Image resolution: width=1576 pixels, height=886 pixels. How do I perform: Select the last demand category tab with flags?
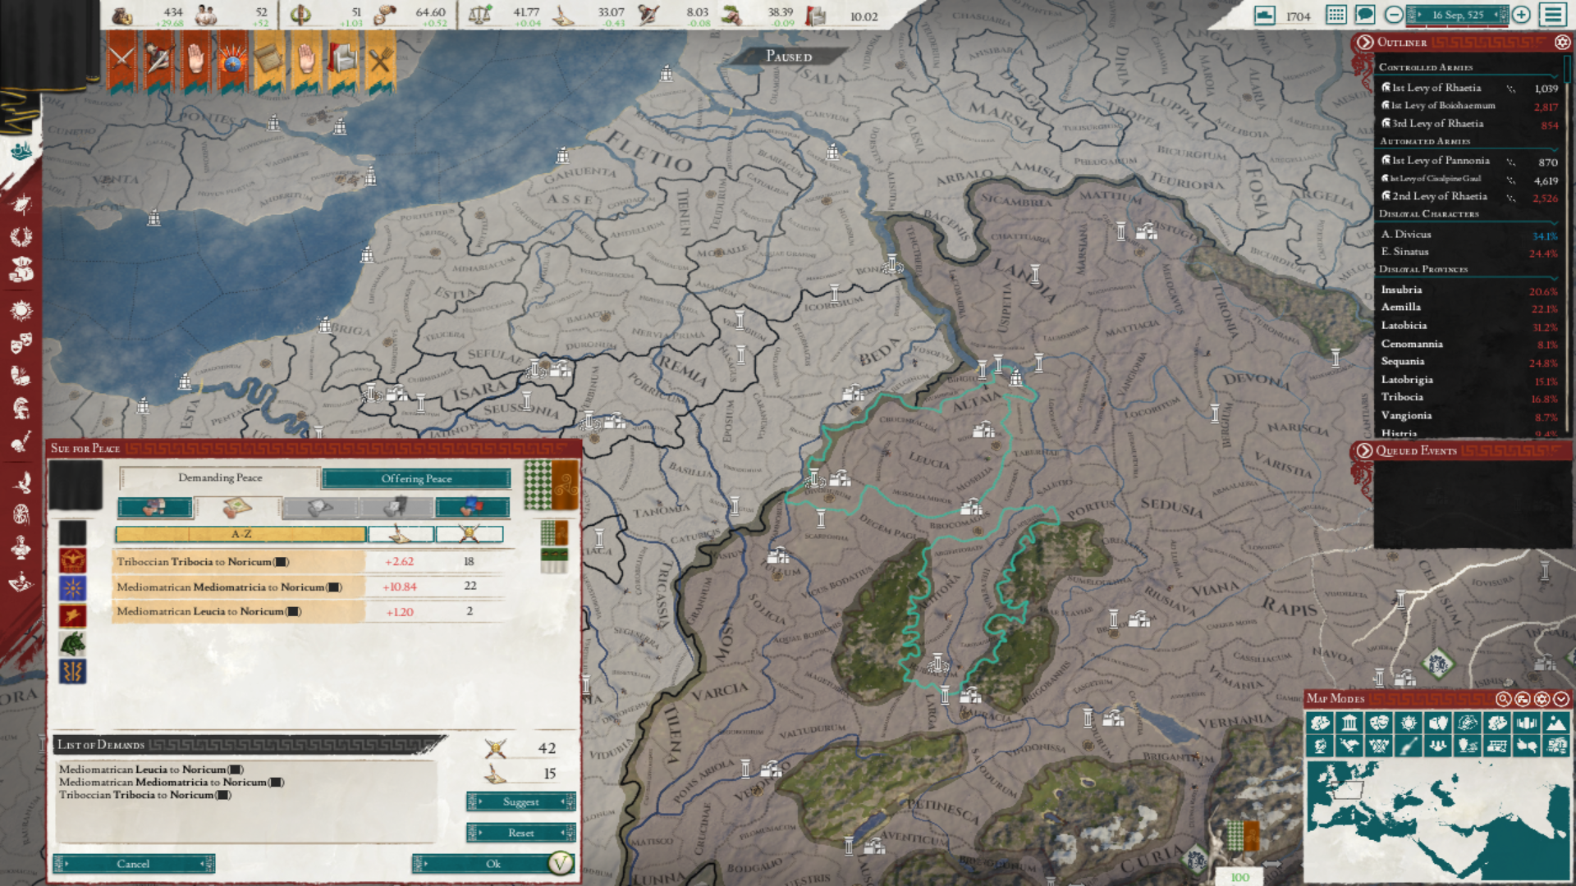click(x=473, y=508)
